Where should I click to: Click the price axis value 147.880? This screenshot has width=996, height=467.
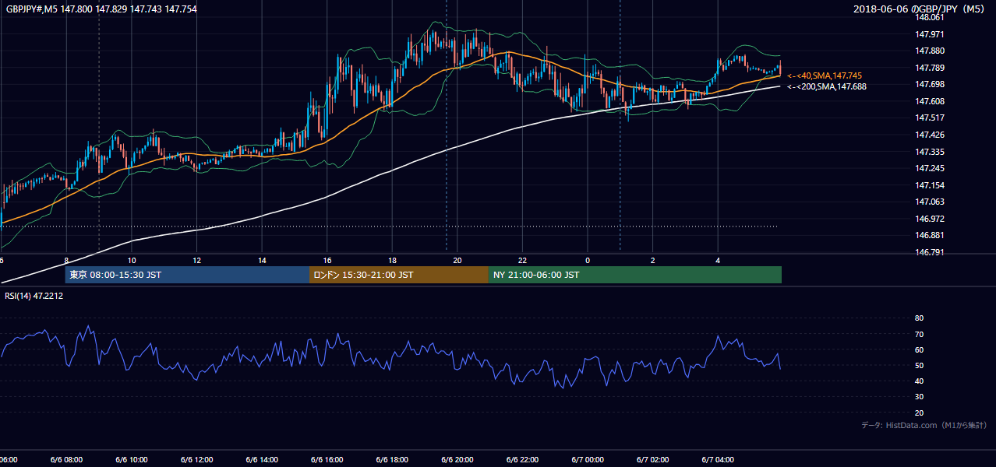click(x=930, y=51)
